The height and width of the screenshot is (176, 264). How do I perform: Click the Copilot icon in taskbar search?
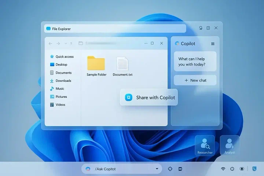(x=88, y=169)
